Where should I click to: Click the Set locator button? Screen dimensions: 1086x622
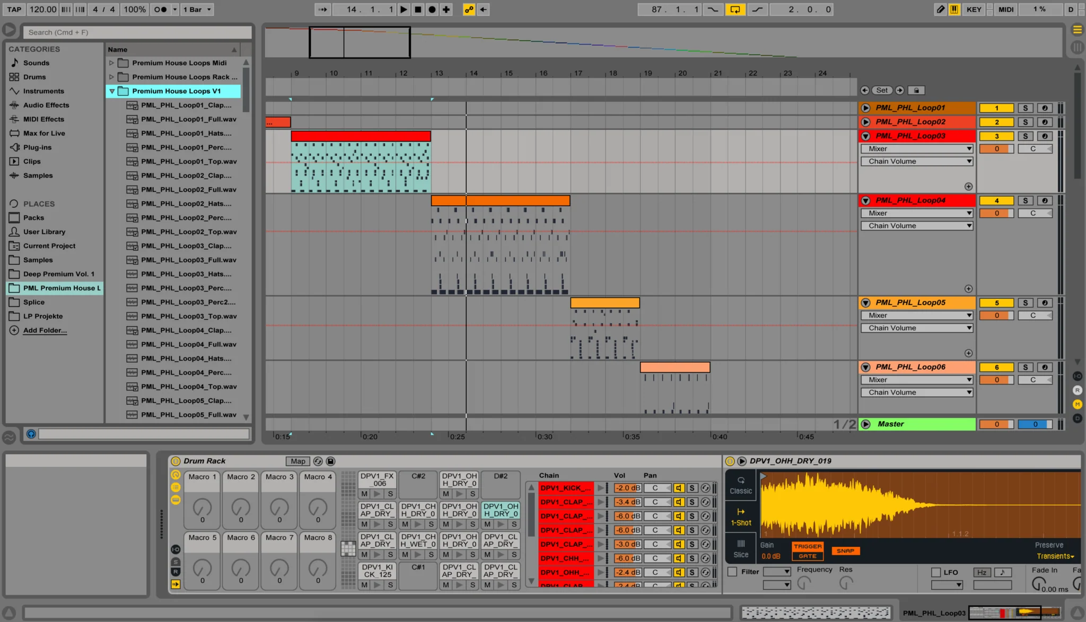coord(882,90)
